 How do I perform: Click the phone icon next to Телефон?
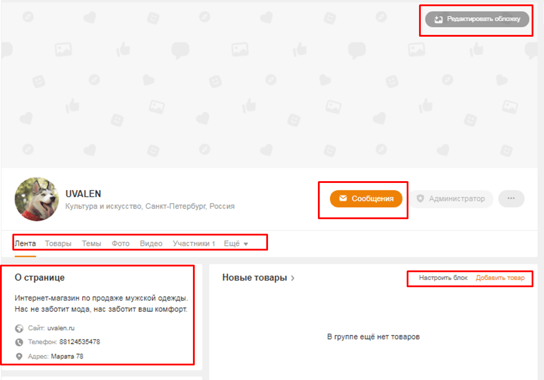point(19,342)
